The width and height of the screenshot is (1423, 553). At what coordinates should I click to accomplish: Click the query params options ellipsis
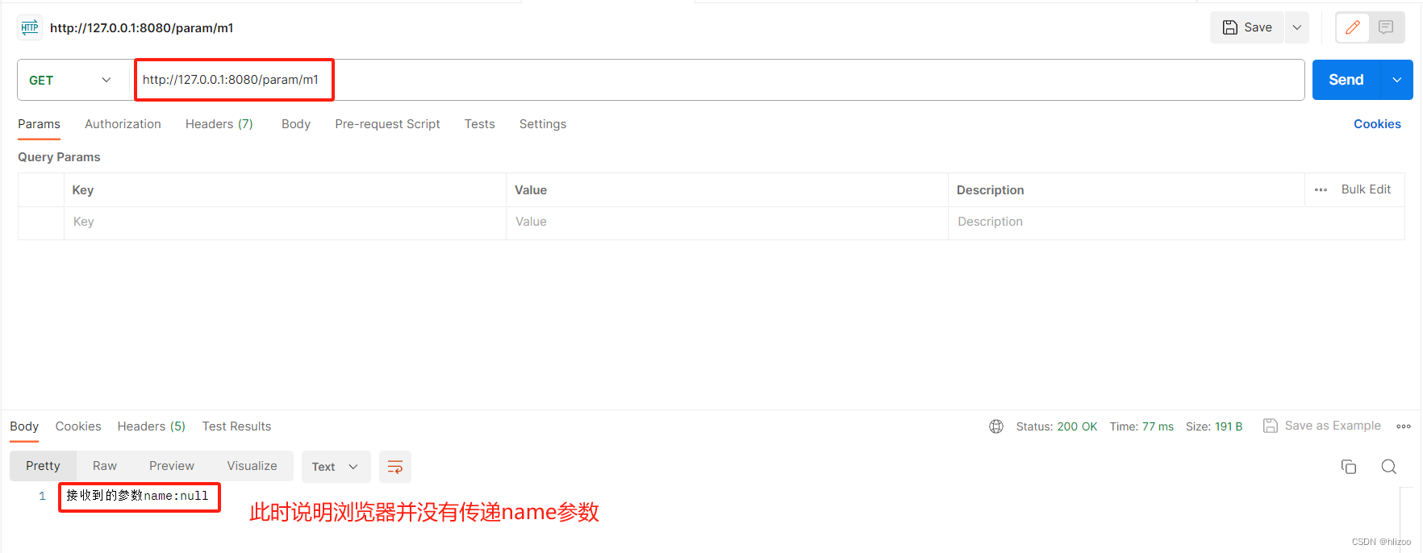pyautogui.click(x=1321, y=190)
